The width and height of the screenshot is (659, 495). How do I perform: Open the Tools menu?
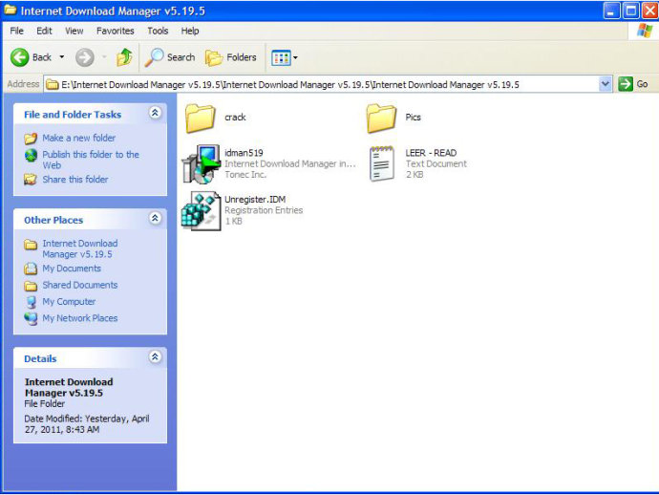pyautogui.click(x=158, y=31)
